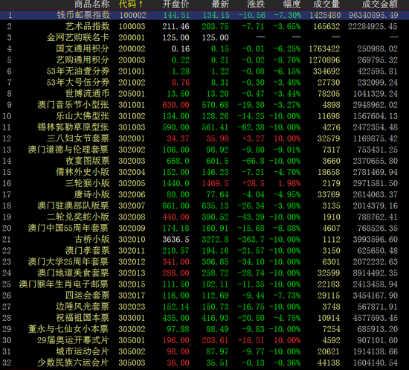
Task: Select 29届奥运开幕式片 in the list
Action: pos(74,340)
